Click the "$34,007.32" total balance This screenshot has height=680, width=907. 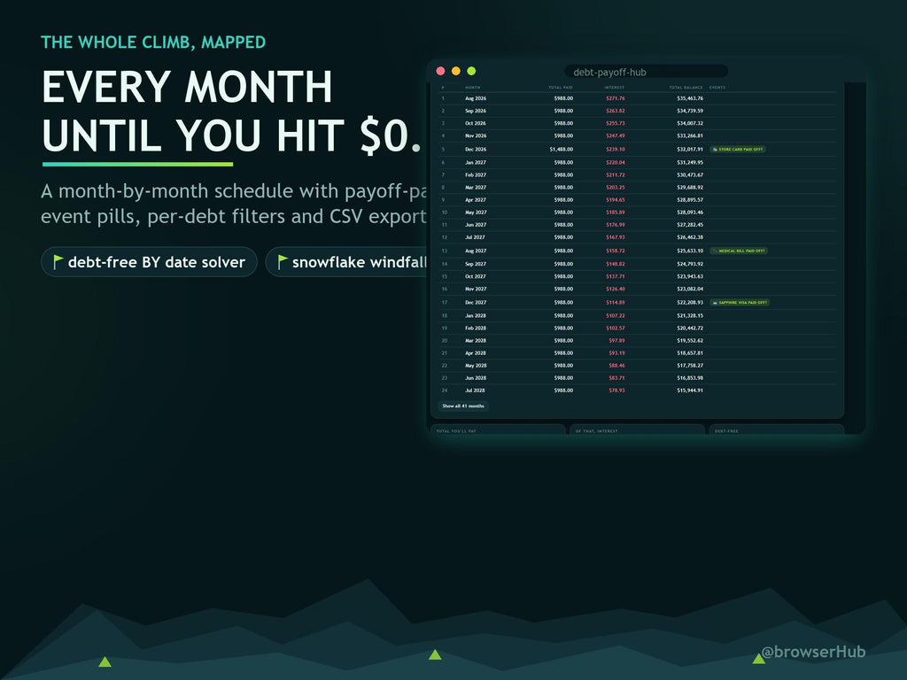point(690,123)
